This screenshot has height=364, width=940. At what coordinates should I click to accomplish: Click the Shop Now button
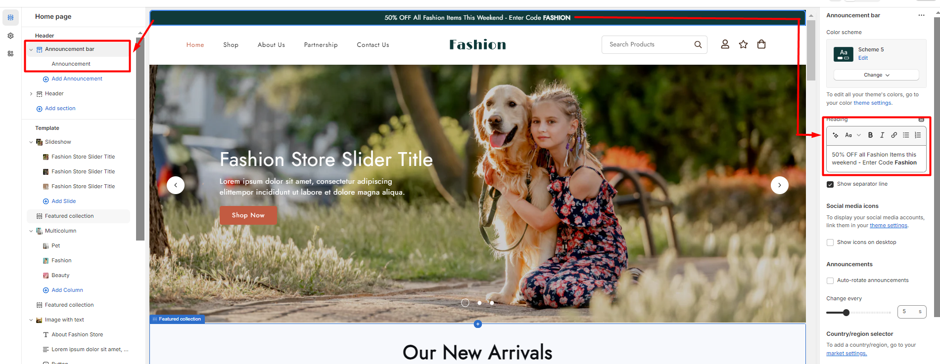[x=248, y=215]
